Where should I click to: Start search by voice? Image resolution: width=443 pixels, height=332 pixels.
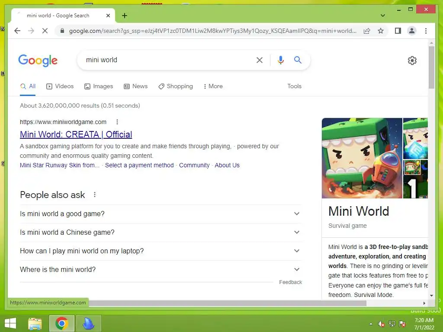click(280, 60)
